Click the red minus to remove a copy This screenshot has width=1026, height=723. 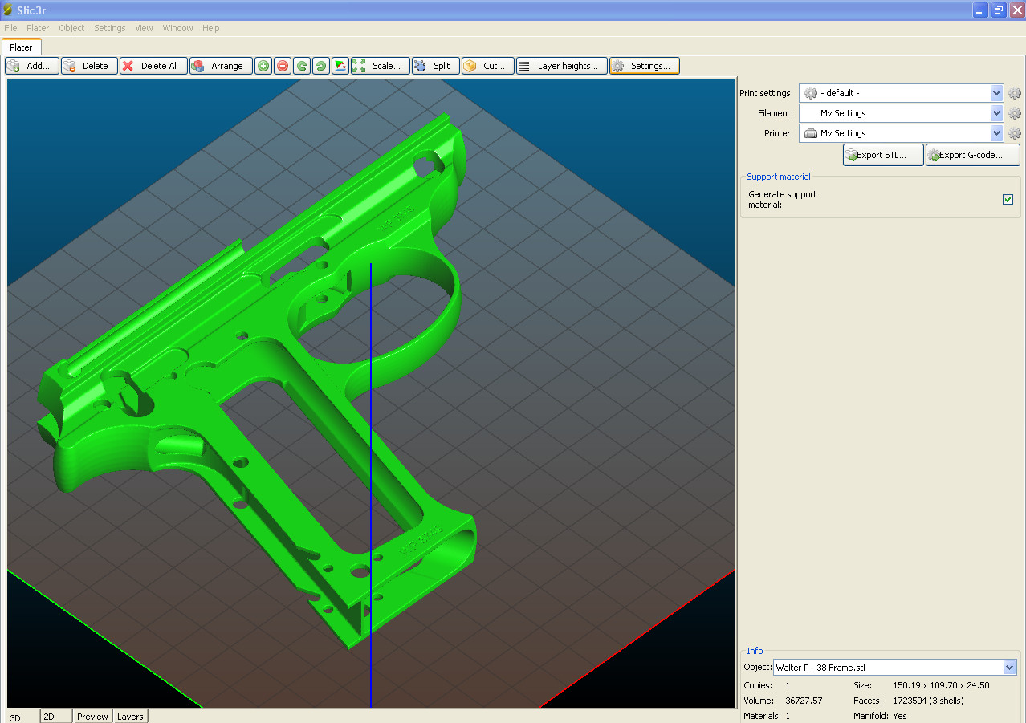pos(282,65)
